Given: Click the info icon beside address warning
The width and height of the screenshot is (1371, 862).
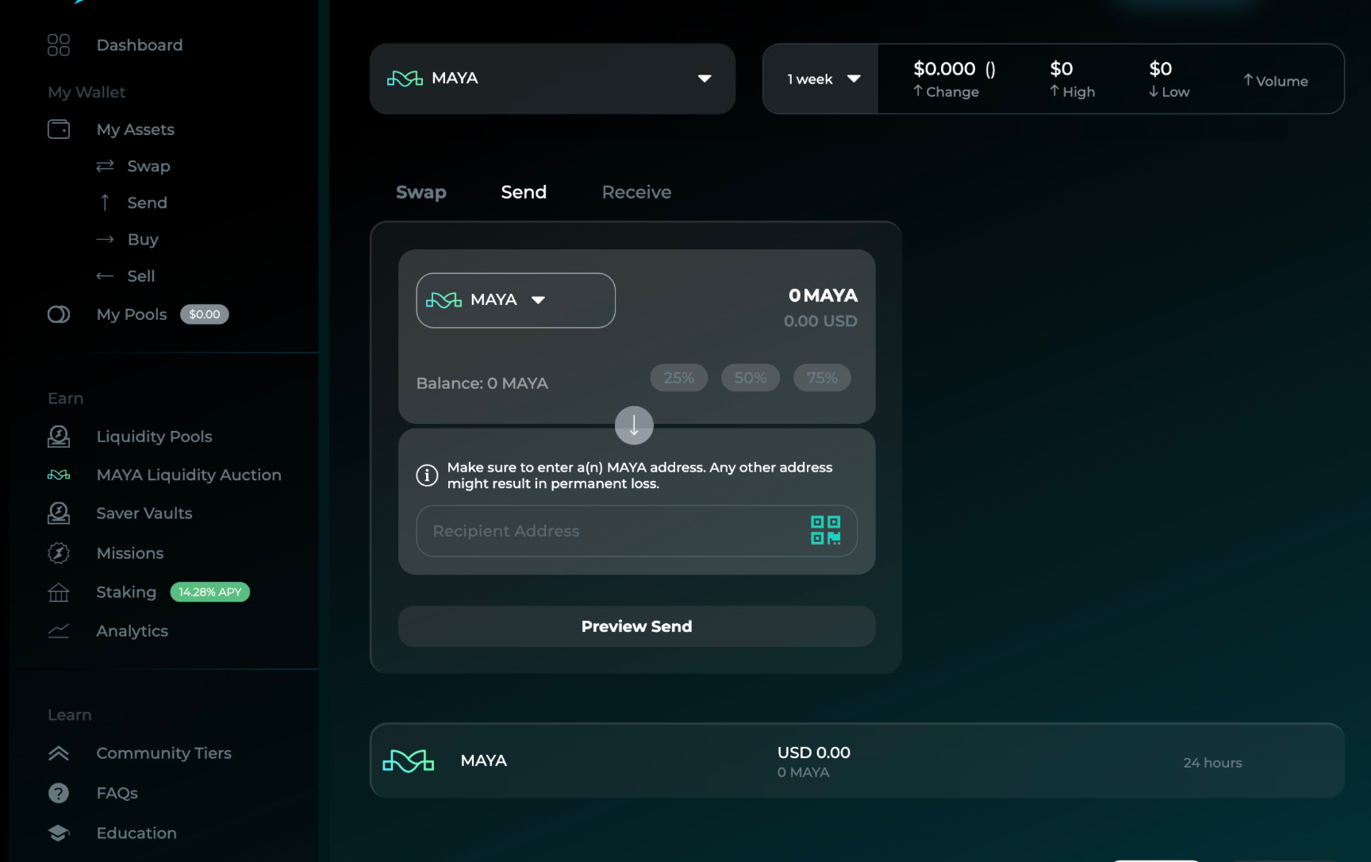Looking at the screenshot, I should (427, 475).
